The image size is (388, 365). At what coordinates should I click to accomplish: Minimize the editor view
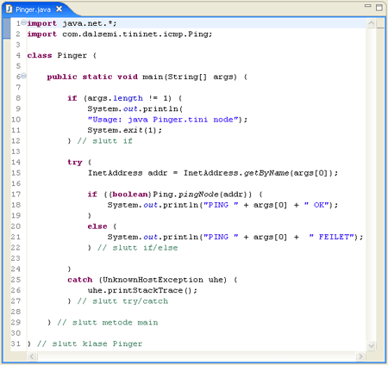click(x=368, y=5)
